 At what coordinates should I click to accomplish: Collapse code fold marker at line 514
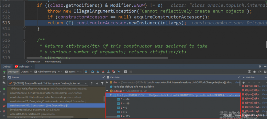[x=25, y=29]
